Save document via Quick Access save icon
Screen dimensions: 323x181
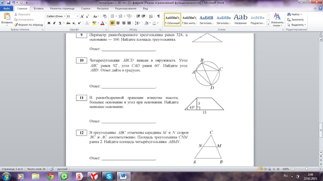(8, 2)
